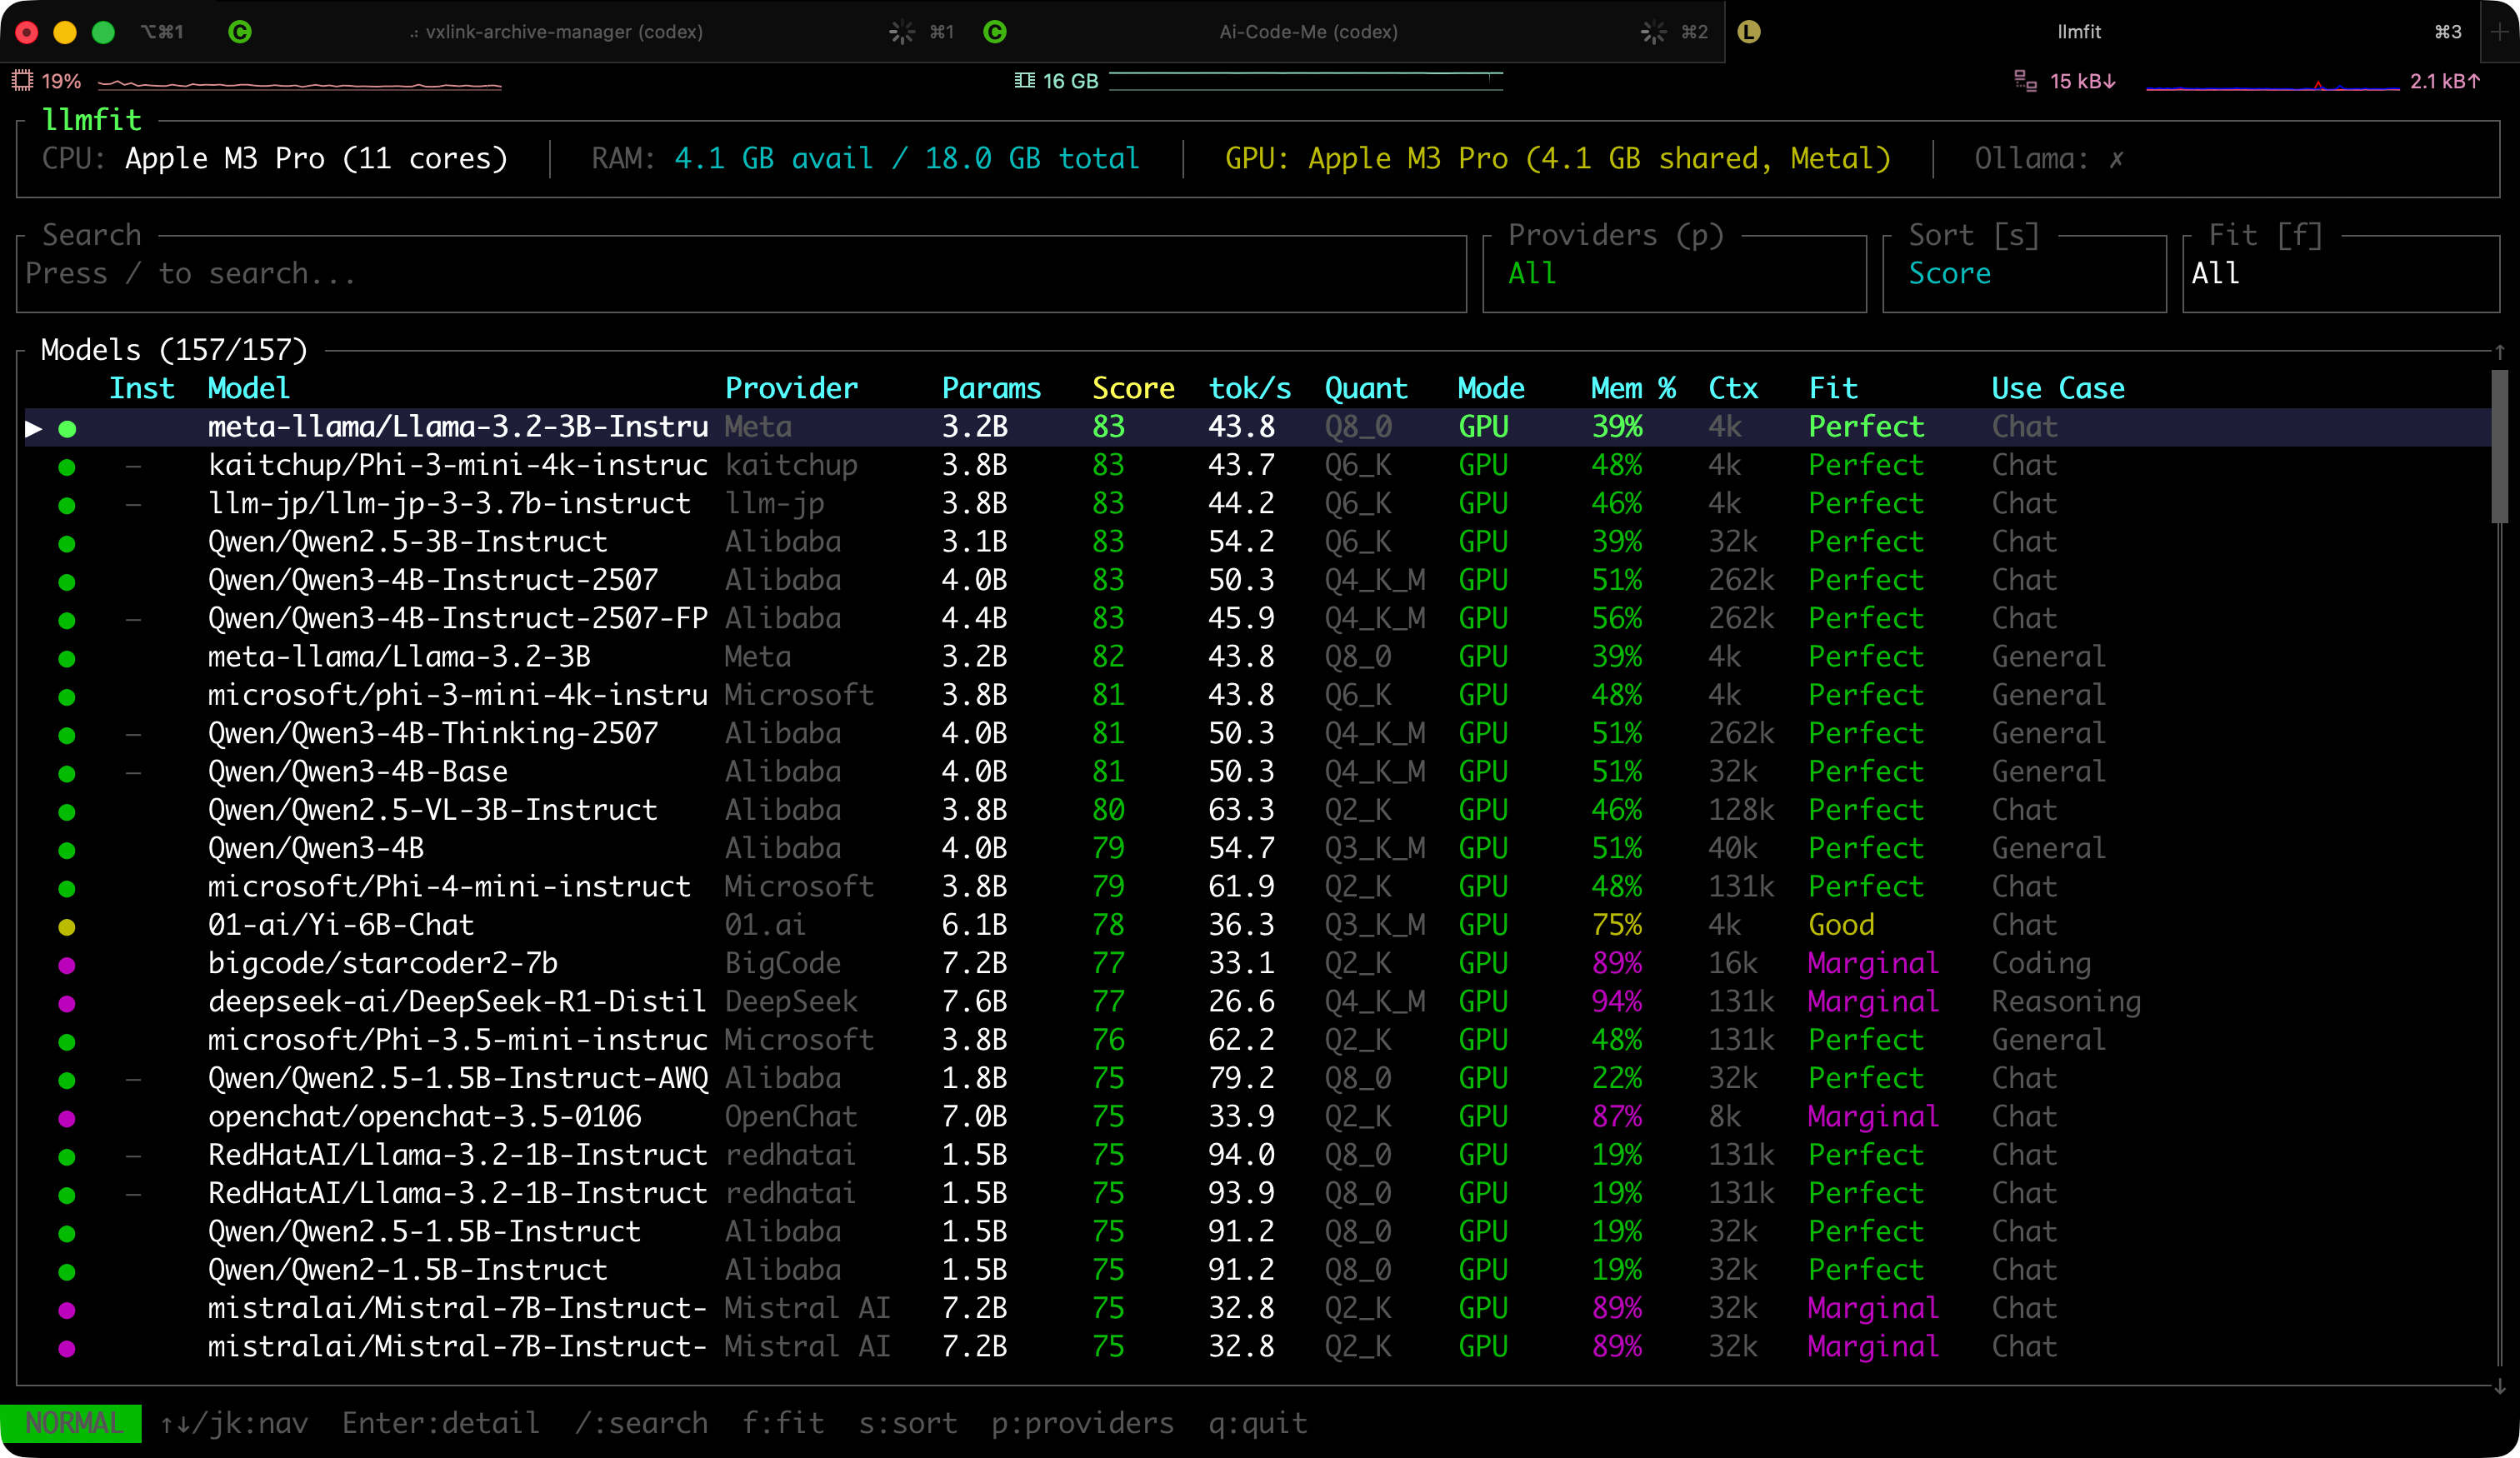This screenshot has height=1458, width=2520.
Task: Click the selection arrow on Llama-3.2-3B-Instruct row
Action: tap(34, 428)
